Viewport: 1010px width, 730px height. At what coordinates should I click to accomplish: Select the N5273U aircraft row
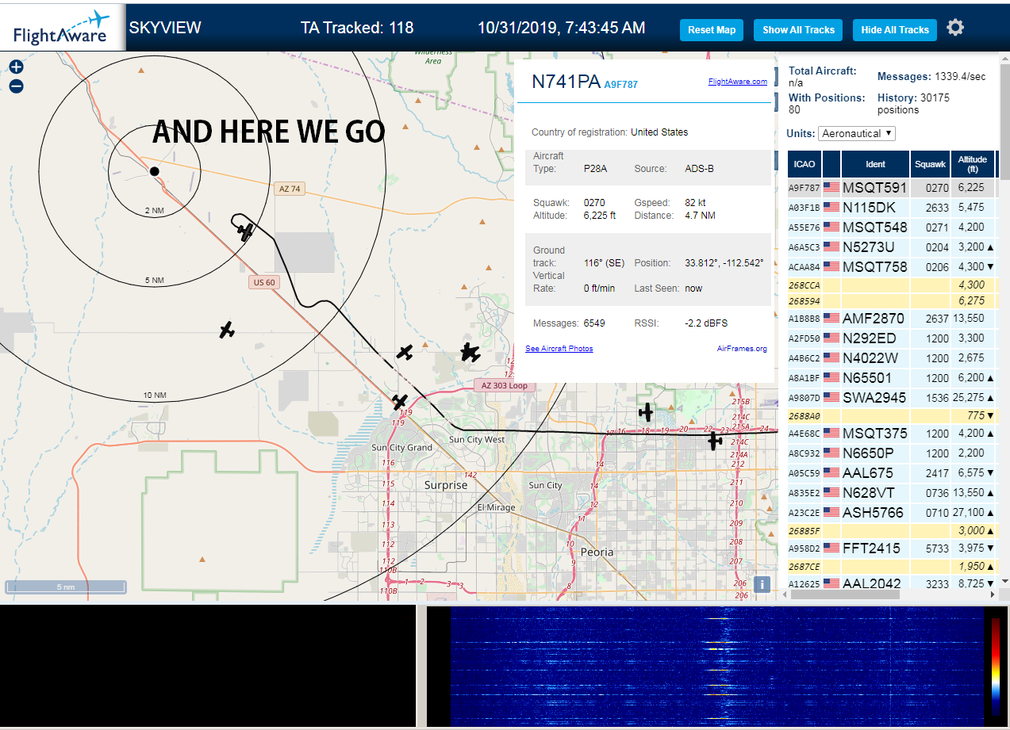point(891,247)
